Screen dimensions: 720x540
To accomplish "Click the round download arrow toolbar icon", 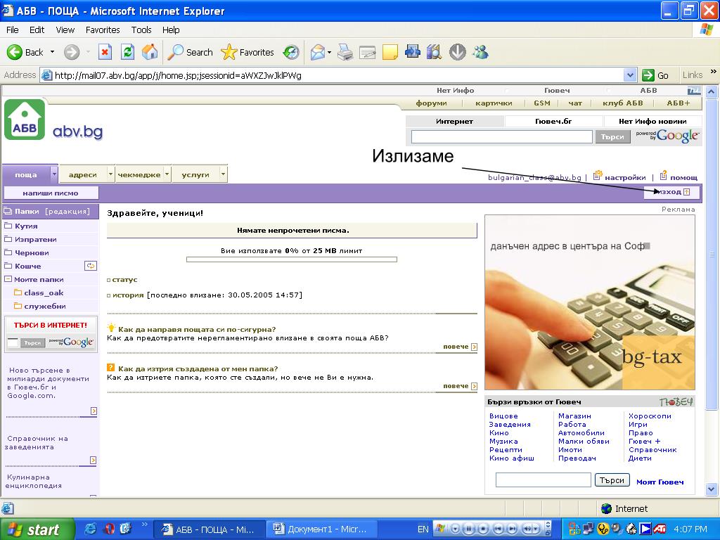I will 457,52.
